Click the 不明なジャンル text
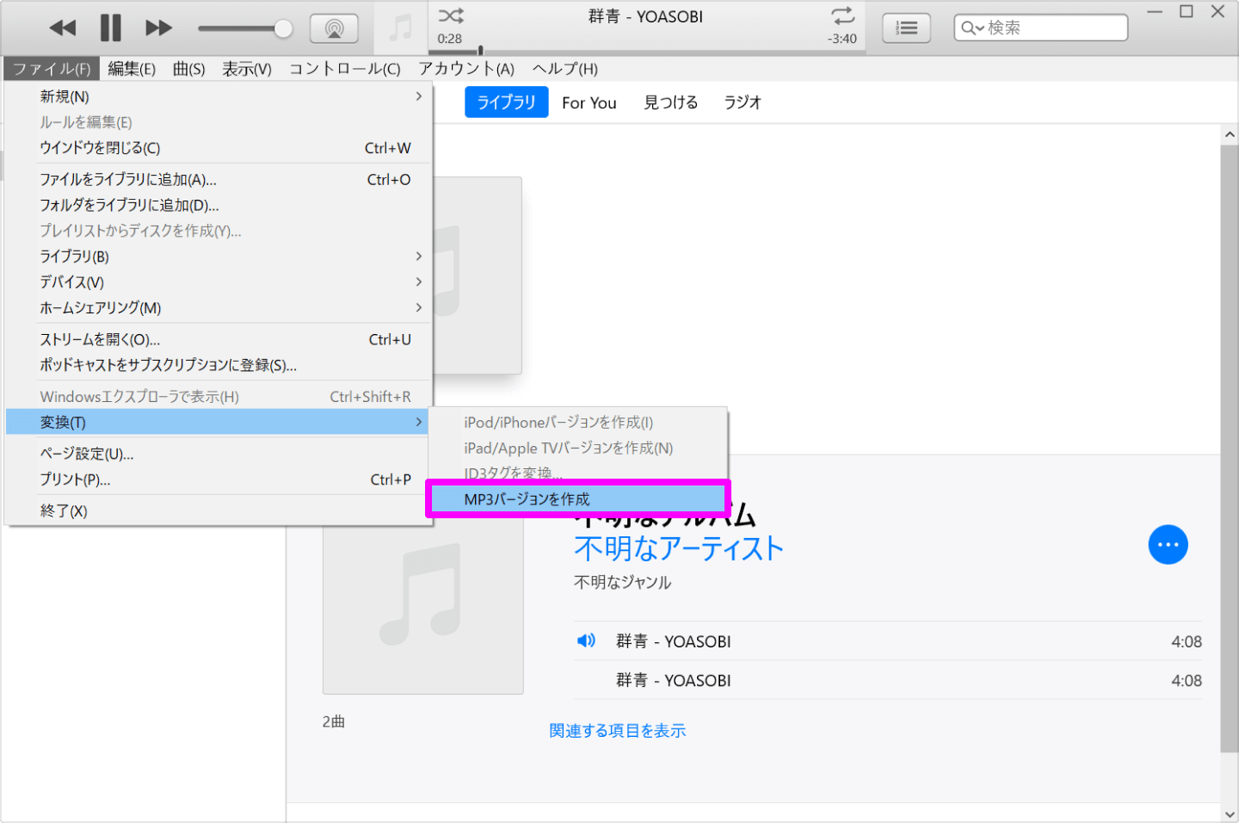This screenshot has width=1239, height=823. 623,583
